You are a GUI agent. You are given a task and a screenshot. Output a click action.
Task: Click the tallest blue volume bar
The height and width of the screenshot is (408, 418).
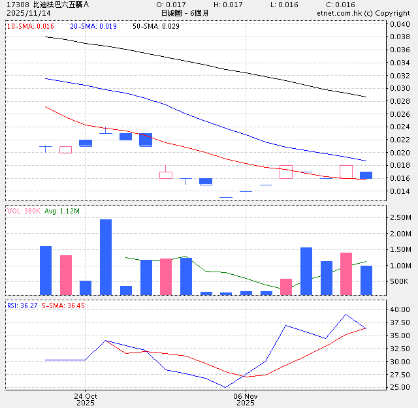(x=105, y=257)
